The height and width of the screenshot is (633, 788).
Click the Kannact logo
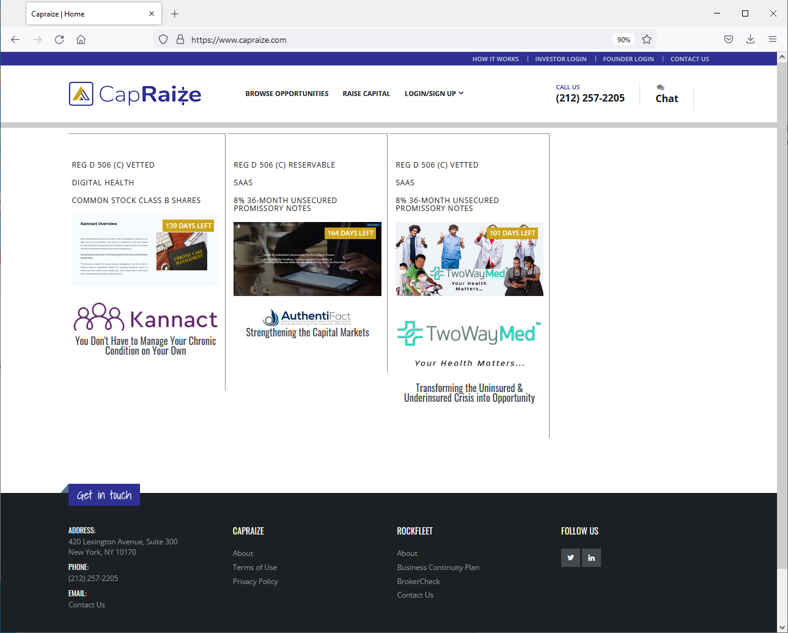coord(145,317)
